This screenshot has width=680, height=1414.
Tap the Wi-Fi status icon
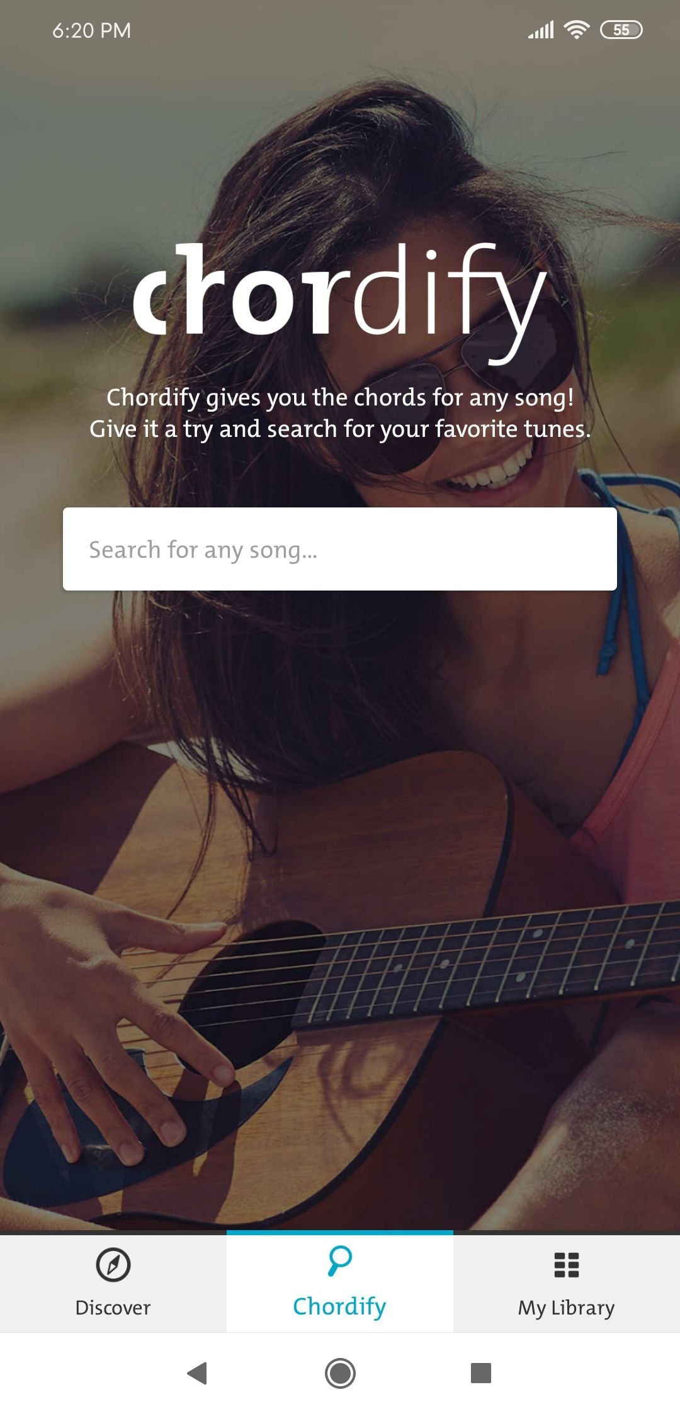coord(576,30)
